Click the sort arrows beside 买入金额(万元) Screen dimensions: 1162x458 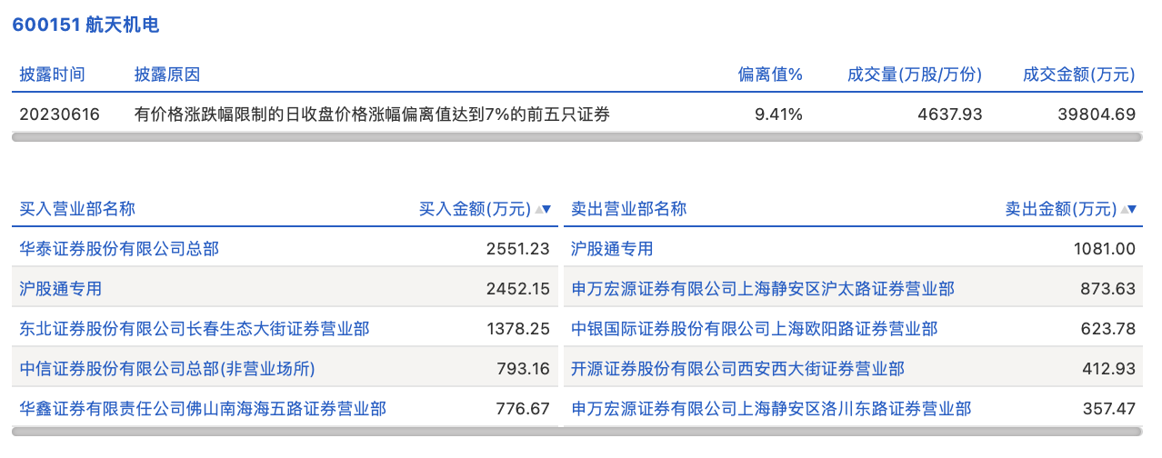click(543, 209)
